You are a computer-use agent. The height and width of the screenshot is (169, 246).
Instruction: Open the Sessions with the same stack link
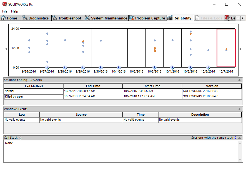(235, 138)
